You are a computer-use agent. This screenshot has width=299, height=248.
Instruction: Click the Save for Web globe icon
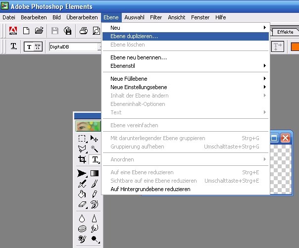[x=67, y=31]
